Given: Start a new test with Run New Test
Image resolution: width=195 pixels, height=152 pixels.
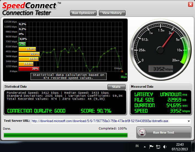Looking at the screenshot, I should click(x=164, y=132).
